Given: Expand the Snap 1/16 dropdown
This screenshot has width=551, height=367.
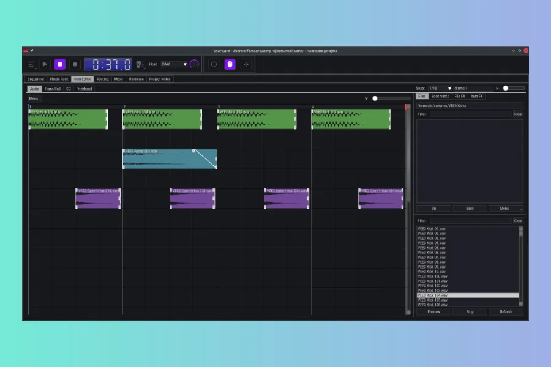Looking at the screenshot, I should 440,88.
